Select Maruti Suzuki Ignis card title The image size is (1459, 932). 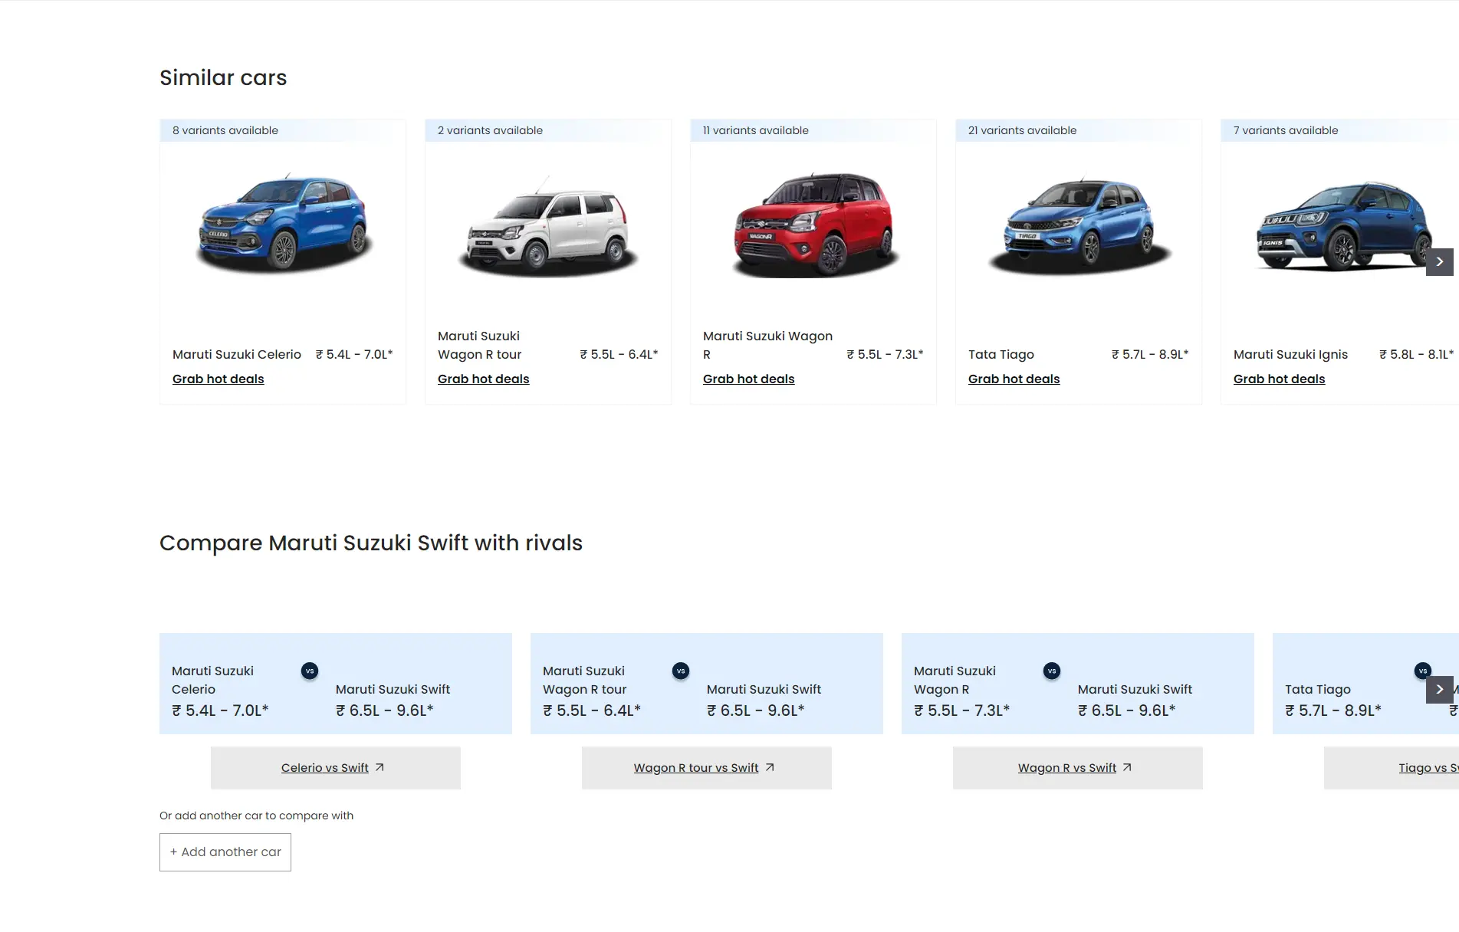1290,354
